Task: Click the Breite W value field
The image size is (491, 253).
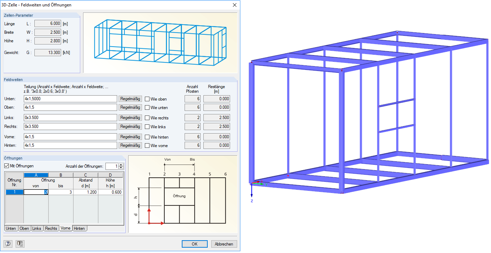Action: tap(48, 32)
